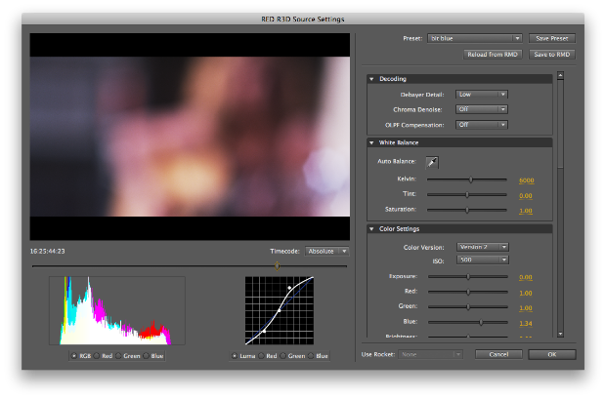This screenshot has width=605, height=399.
Task: Click the Blue gain slider handle
Action: click(481, 322)
